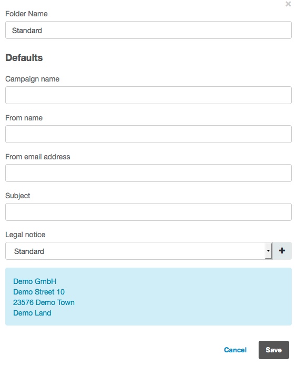This screenshot has height=366, width=297.
Task: Select the Standard legal notice combo box
Action: (x=139, y=251)
